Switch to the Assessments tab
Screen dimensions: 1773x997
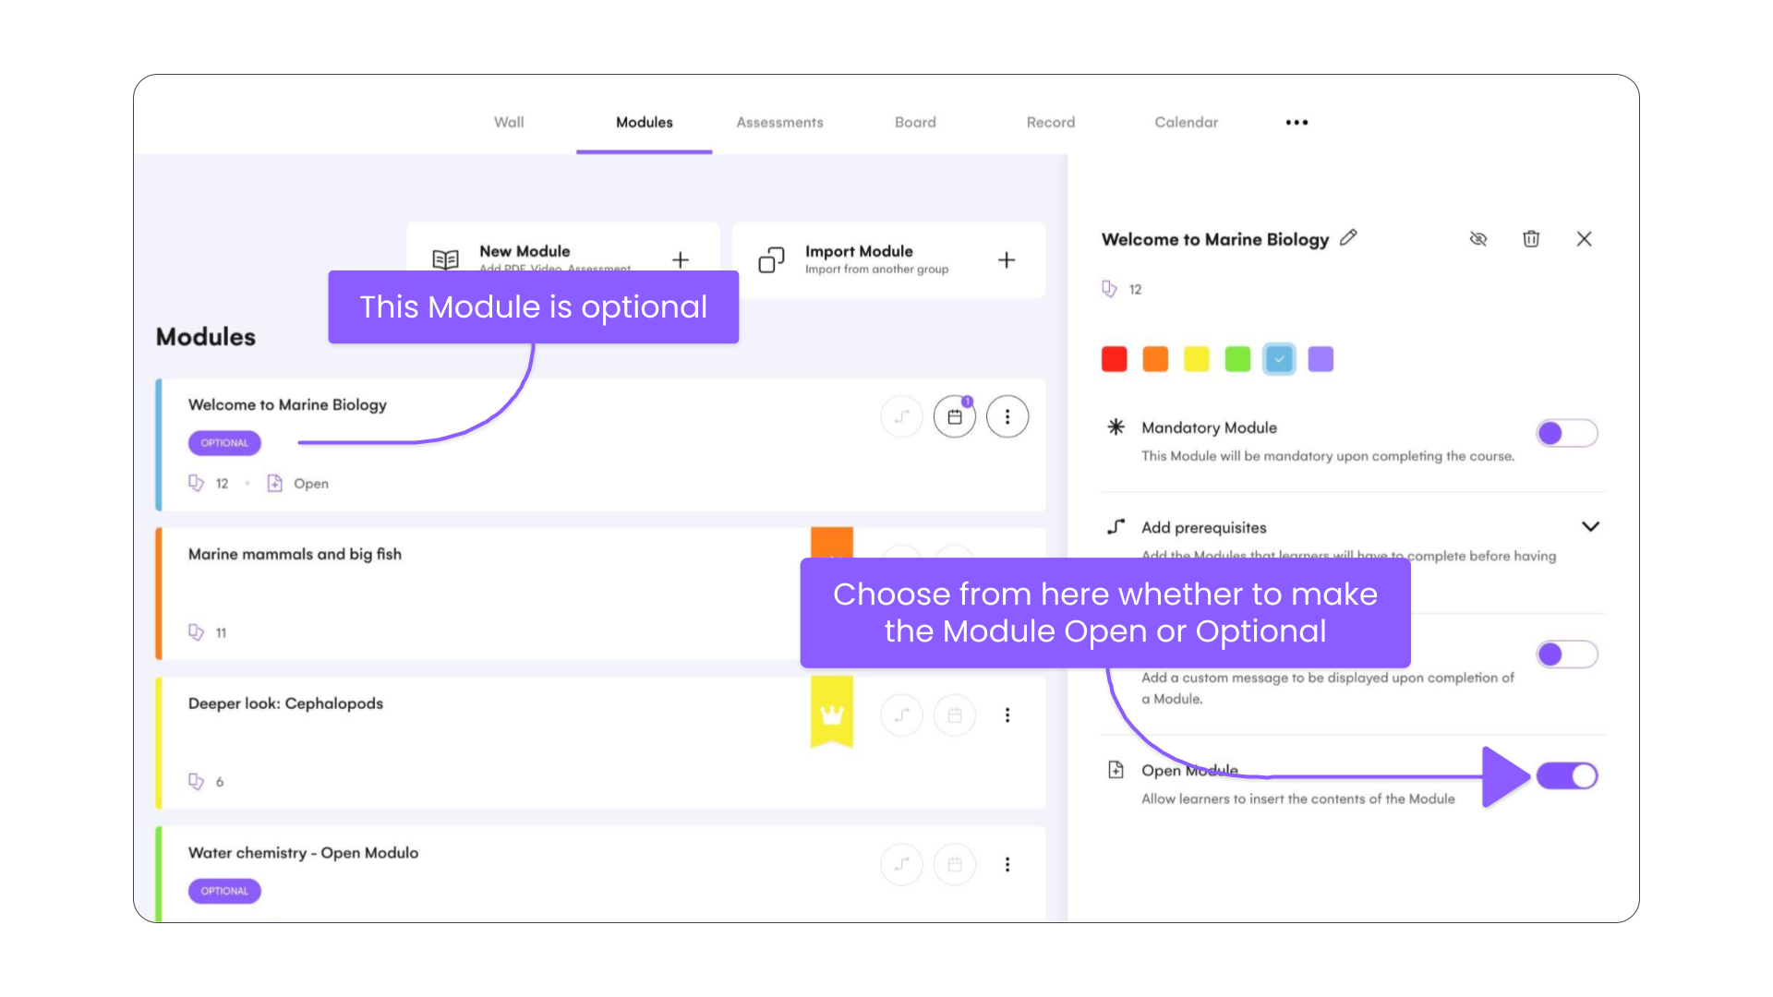(779, 122)
